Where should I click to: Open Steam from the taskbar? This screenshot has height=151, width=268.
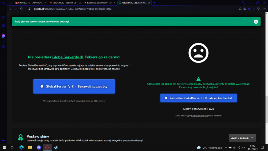pos(56,148)
